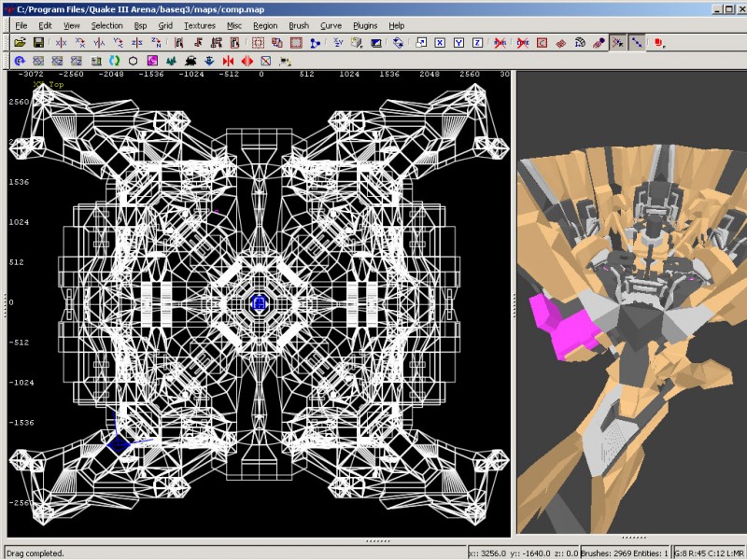Click the magenta C square icon
The width and height of the screenshot is (747, 560).
[x=152, y=61]
